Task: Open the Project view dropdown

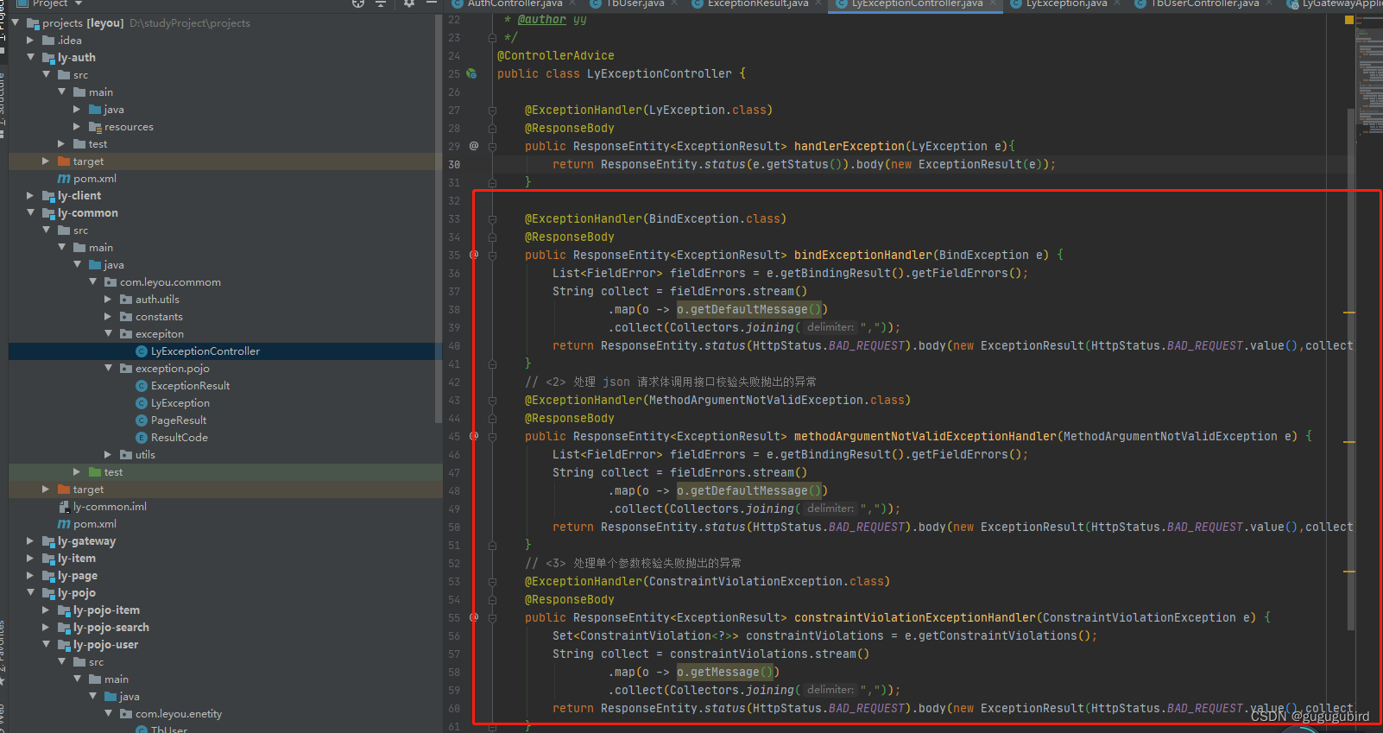Action: (78, 3)
